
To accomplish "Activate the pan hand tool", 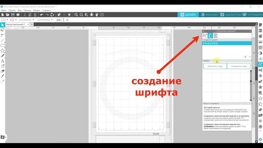I will click(97, 15).
